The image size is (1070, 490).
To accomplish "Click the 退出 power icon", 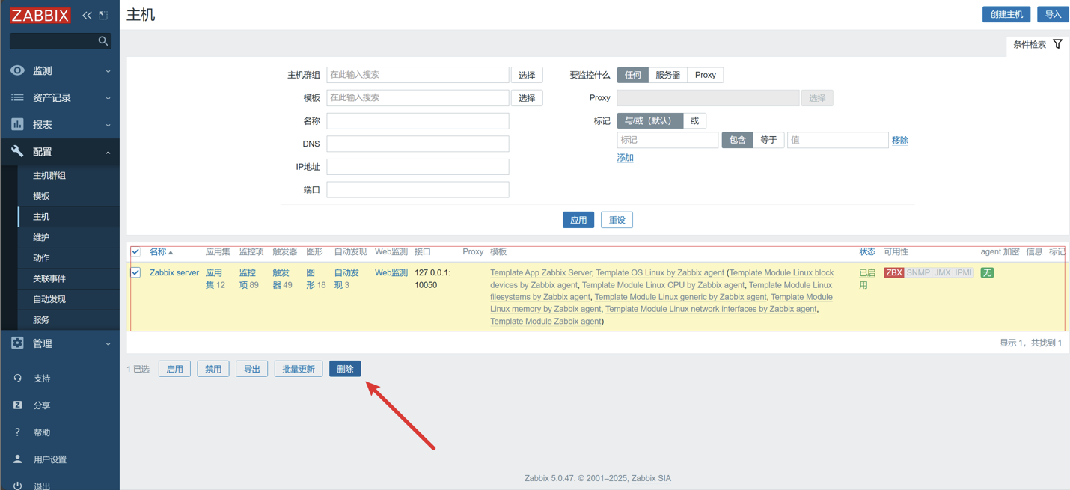I will (x=18, y=485).
